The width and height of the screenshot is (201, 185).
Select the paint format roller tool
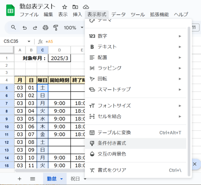pos(56,28)
